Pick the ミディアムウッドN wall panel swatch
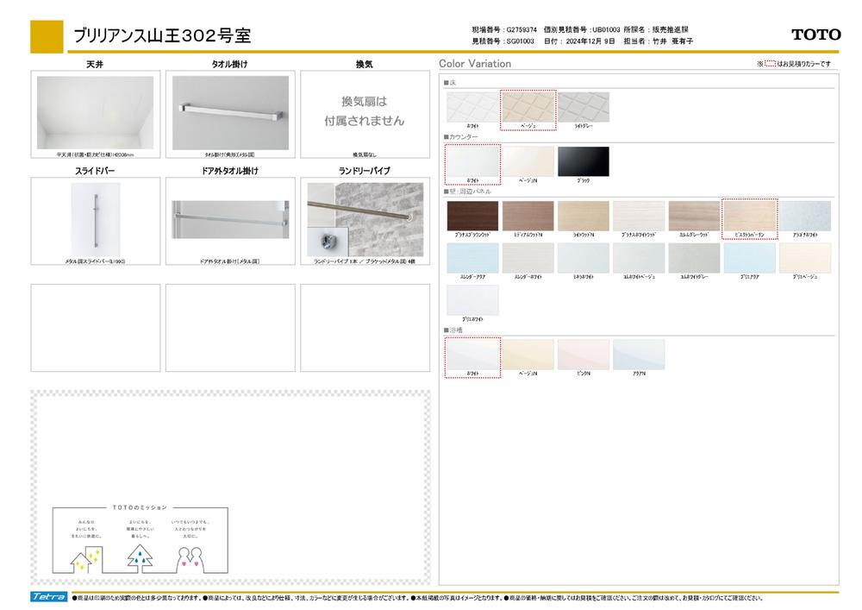 pos(528,217)
